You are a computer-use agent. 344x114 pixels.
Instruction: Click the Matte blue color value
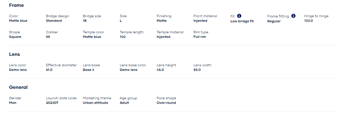tap(18, 21)
